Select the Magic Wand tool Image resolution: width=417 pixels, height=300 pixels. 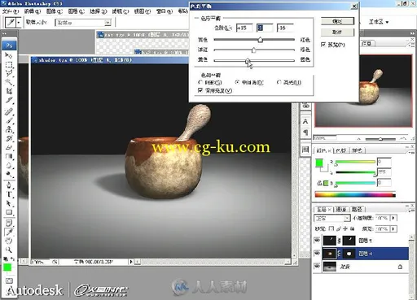(9, 82)
